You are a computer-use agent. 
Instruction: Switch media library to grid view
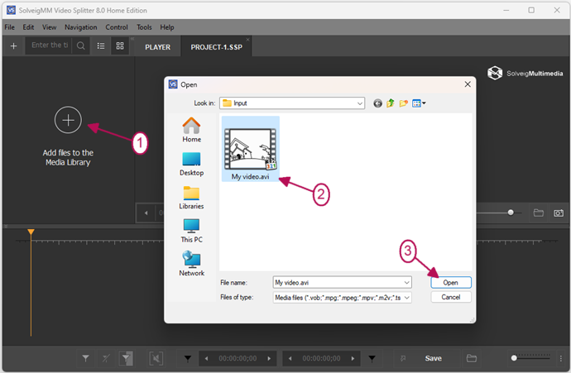120,45
